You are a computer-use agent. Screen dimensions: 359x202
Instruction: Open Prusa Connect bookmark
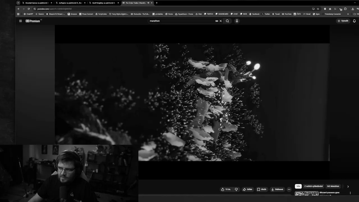pyautogui.click(x=86, y=14)
